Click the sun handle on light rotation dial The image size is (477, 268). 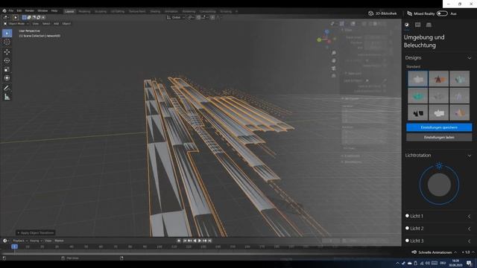click(439, 166)
